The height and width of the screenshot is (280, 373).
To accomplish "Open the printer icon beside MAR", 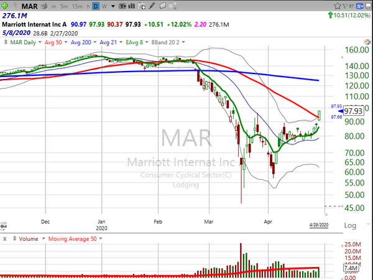I will [x=44, y=6].
